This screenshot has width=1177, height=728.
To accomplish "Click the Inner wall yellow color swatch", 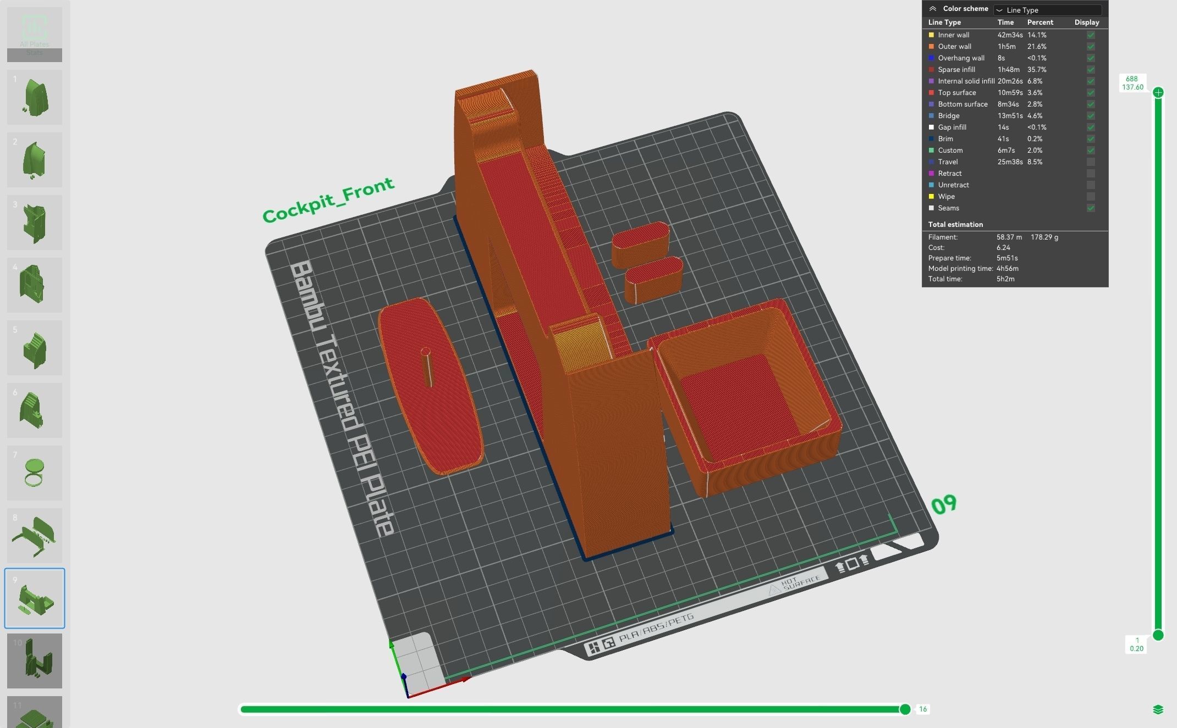I will coord(931,35).
